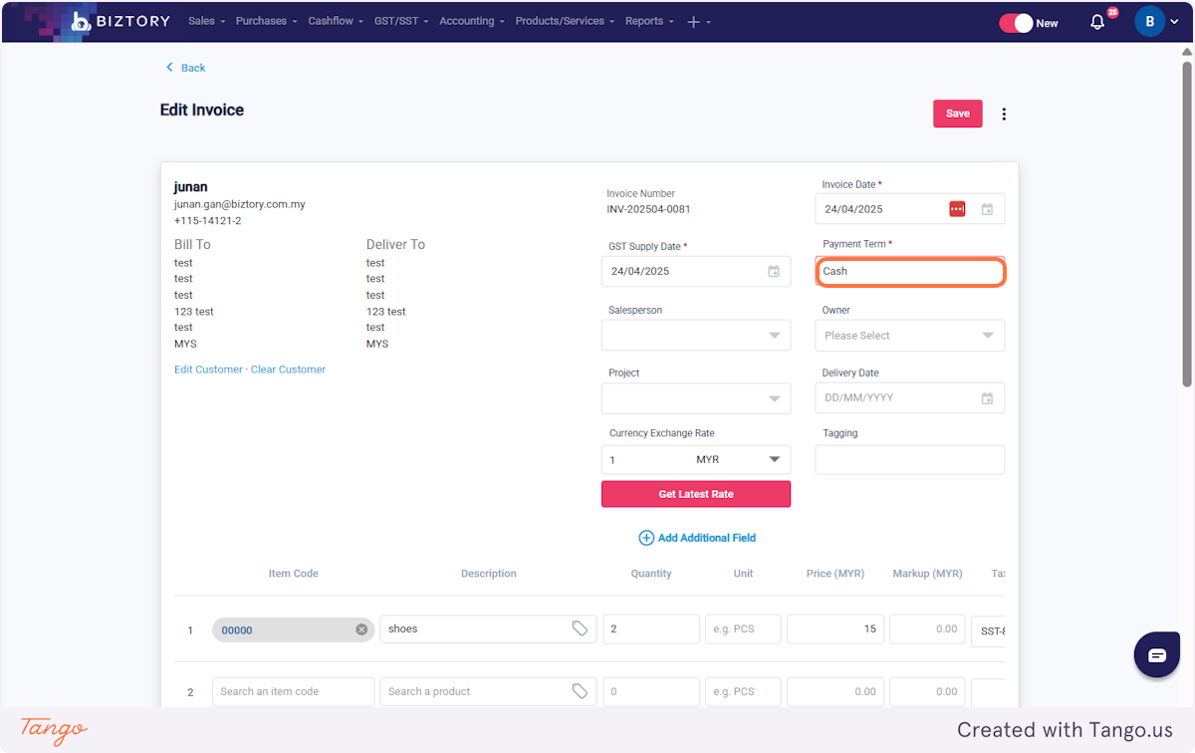Open the Products/Services menu

(x=565, y=21)
